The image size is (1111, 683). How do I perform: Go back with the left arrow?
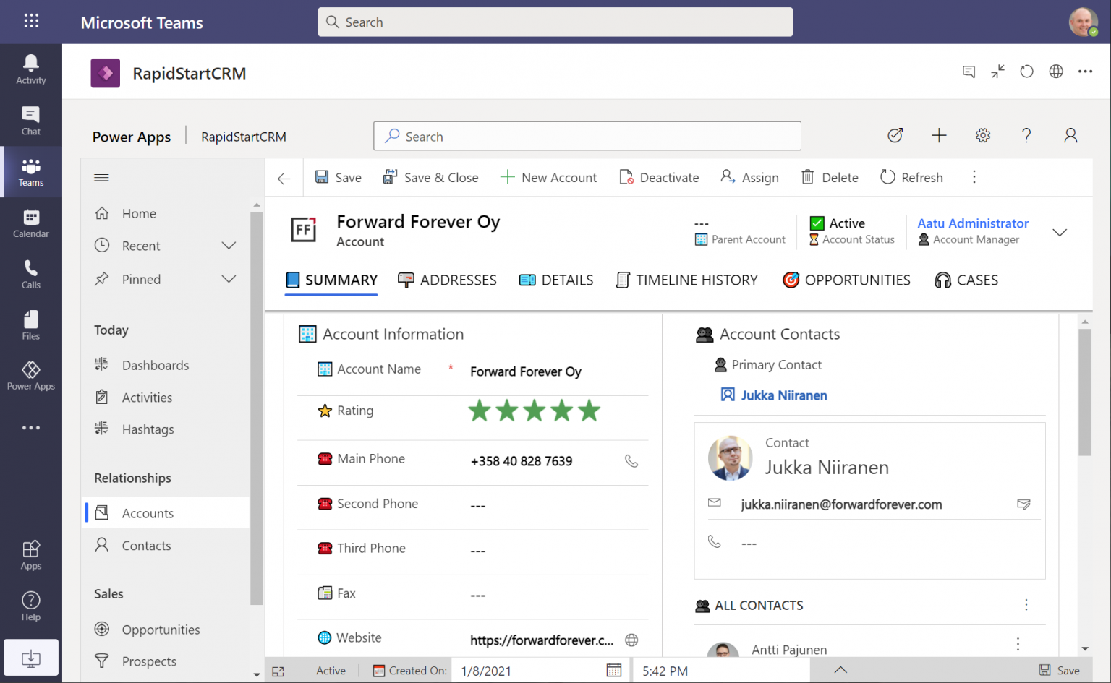click(x=284, y=178)
